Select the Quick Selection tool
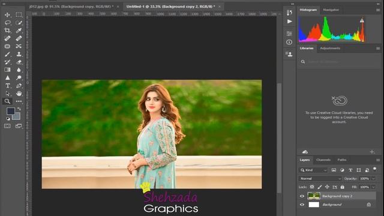The width and height of the screenshot is (384, 216). 19,23
